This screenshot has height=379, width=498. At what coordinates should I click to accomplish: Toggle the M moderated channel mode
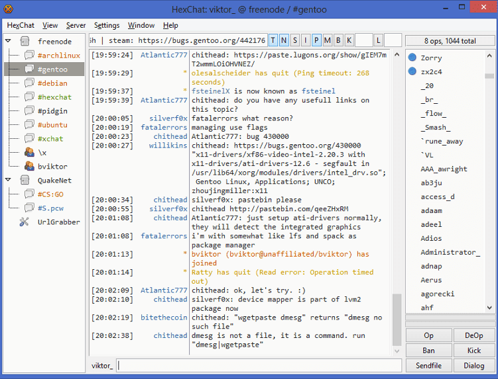(327, 40)
